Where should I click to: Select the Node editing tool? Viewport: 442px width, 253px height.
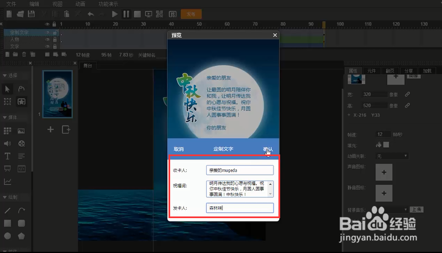click(x=21, y=89)
